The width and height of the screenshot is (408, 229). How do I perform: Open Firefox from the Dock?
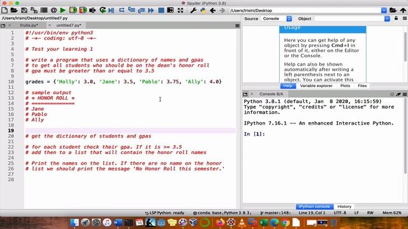220,223
